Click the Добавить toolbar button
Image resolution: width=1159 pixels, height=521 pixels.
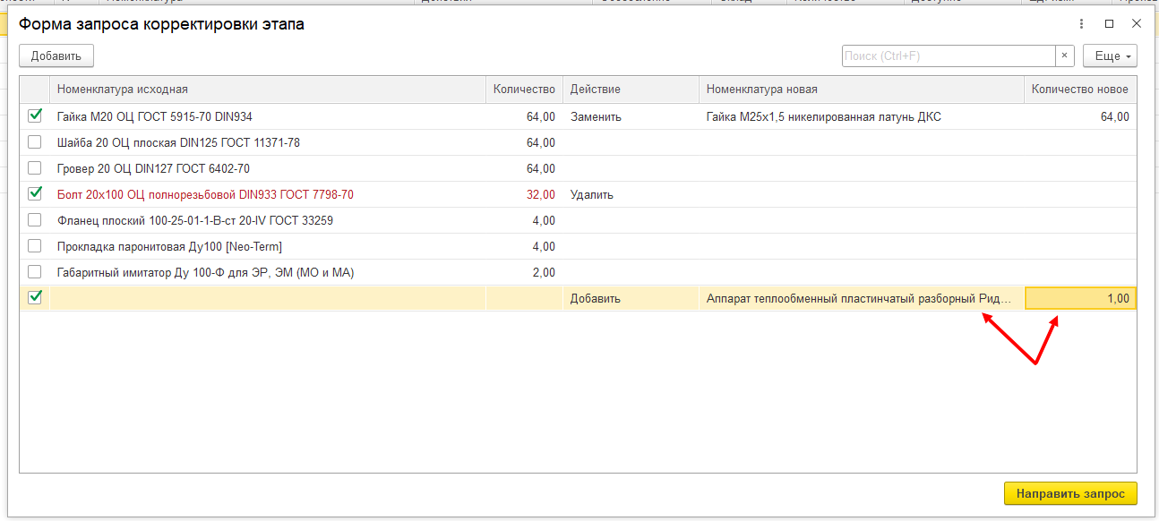pyautogui.click(x=56, y=56)
